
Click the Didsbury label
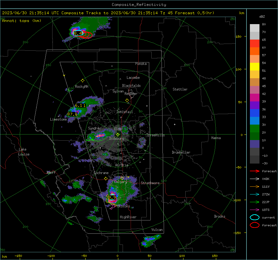pos(116,139)
